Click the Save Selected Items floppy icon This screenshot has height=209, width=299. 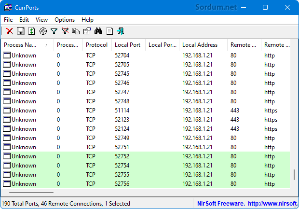(x=21, y=31)
